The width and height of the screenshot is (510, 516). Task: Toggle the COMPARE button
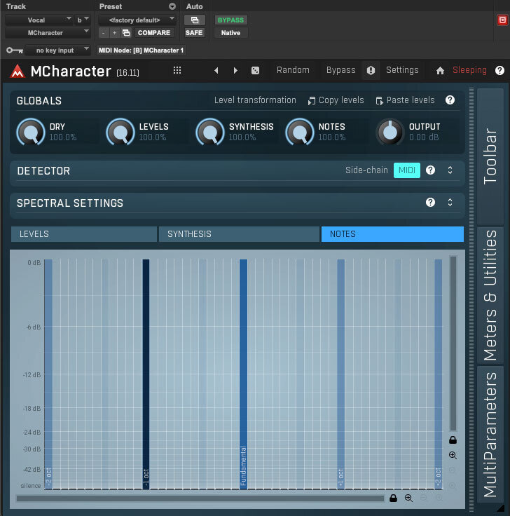pyautogui.click(x=154, y=32)
